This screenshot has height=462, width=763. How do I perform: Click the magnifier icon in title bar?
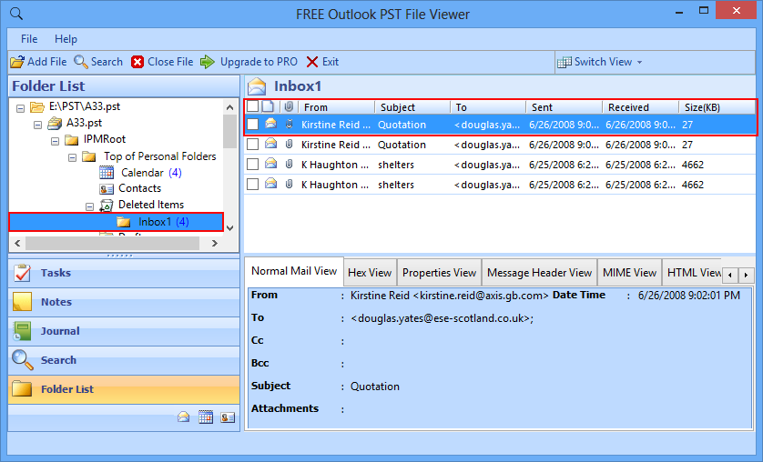click(x=16, y=14)
